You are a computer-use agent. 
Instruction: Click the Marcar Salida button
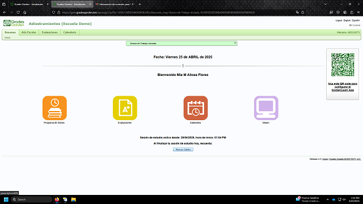pyautogui.click(x=183, y=150)
